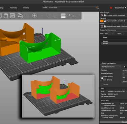Image resolution: width=127 pixels, height=124 pixels.
Task: Click the lock icon beside Original Prusa MK4
Action: (x=105, y=26)
